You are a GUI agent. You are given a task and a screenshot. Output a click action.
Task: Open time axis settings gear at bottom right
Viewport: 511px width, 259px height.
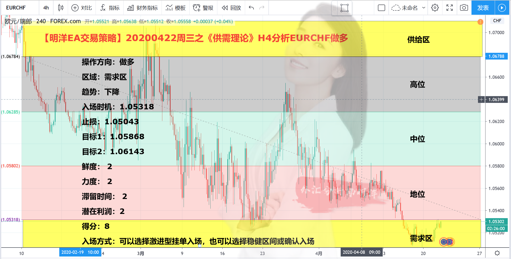[497, 253]
